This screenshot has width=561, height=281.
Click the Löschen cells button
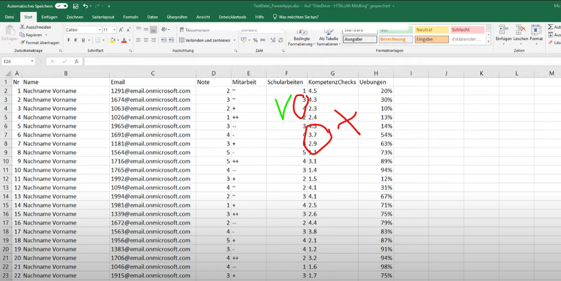521,35
